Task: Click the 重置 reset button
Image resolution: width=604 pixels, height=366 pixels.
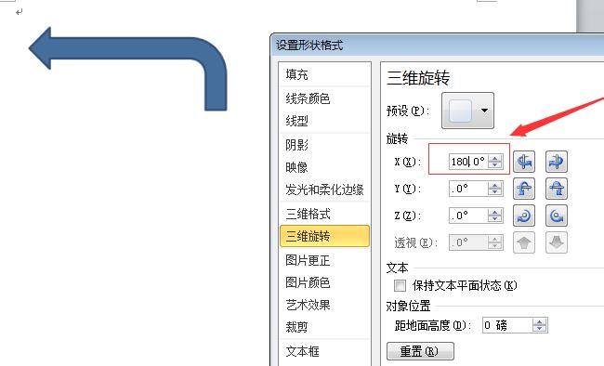Action: point(420,351)
